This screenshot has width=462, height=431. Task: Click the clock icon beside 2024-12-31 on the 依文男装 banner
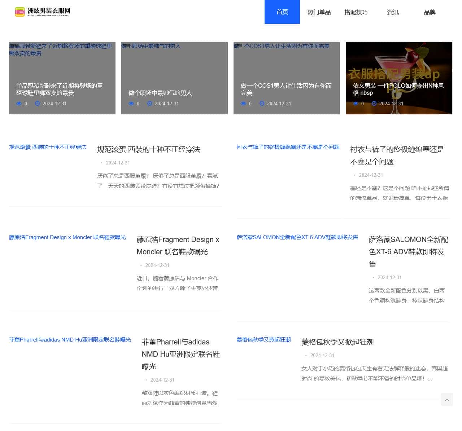pyautogui.click(x=374, y=104)
